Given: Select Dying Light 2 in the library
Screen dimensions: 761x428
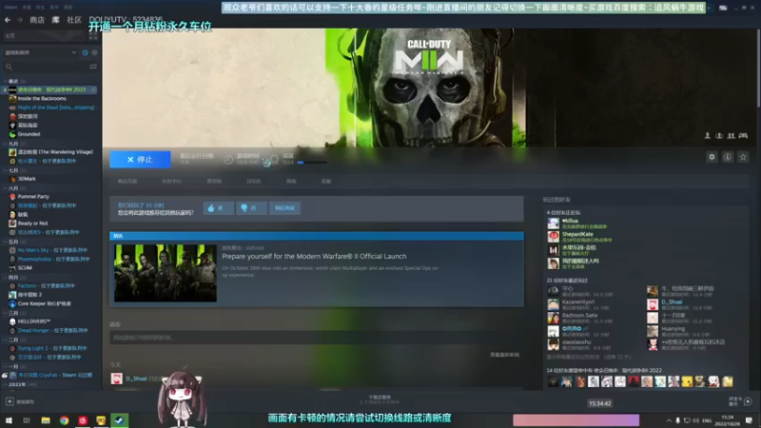Looking at the screenshot, I should 52,348.
